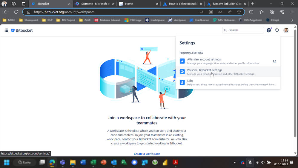The image size is (298, 168).
Task: Open the new tab plus button
Action: coord(253,4)
